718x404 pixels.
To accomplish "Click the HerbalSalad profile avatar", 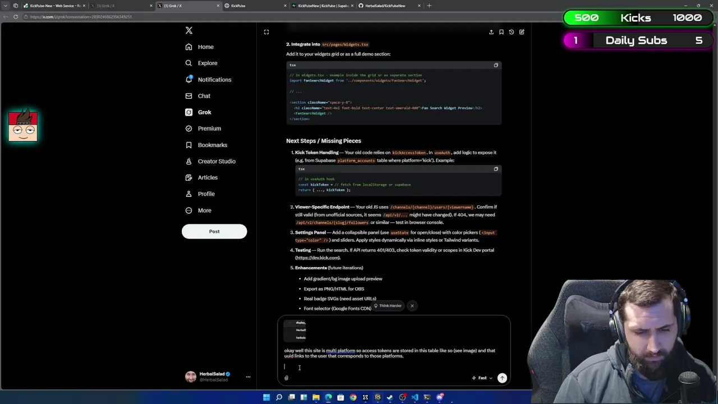I will click(191, 377).
